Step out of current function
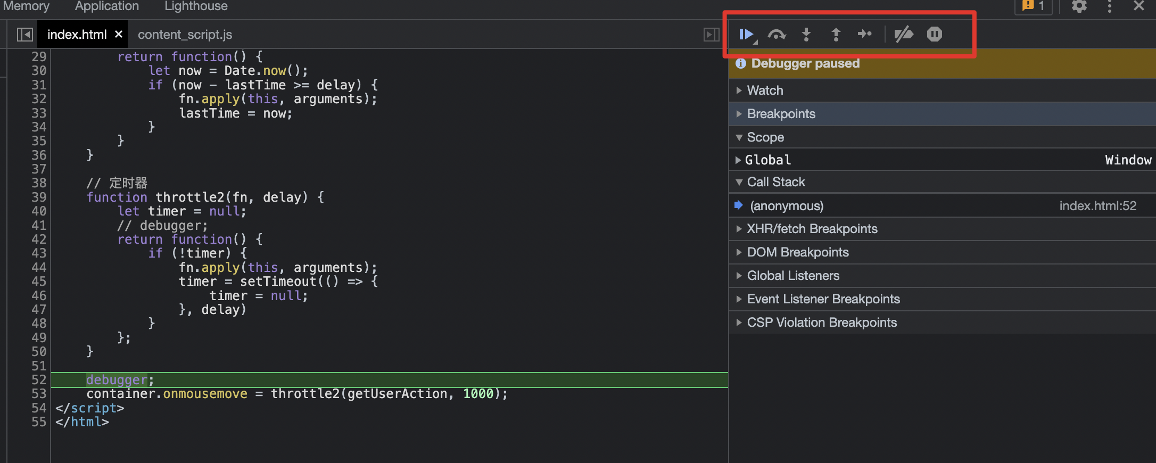The height and width of the screenshot is (463, 1156). point(836,35)
